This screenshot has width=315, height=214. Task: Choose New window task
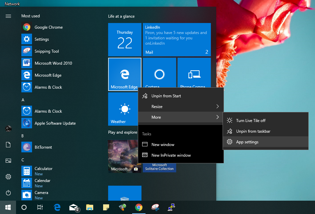click(181, 145)
